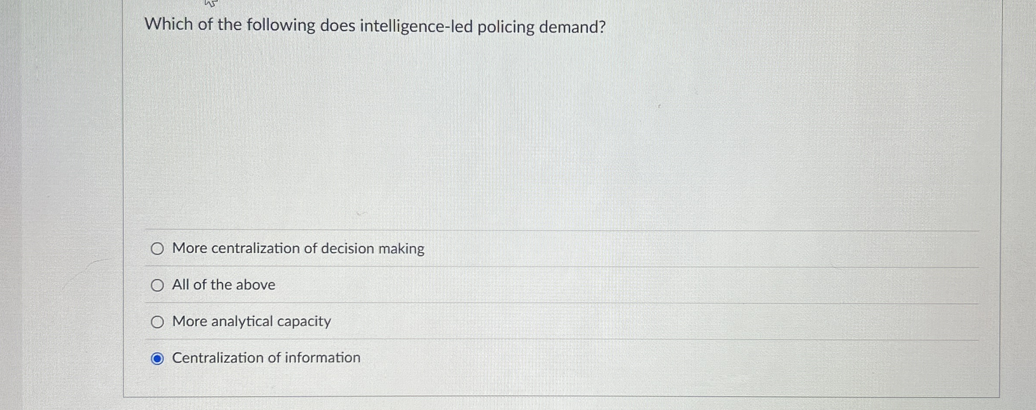Click the 'All of the above' answer text
This screenshot has width=1036, height=410.
(223, 285)
